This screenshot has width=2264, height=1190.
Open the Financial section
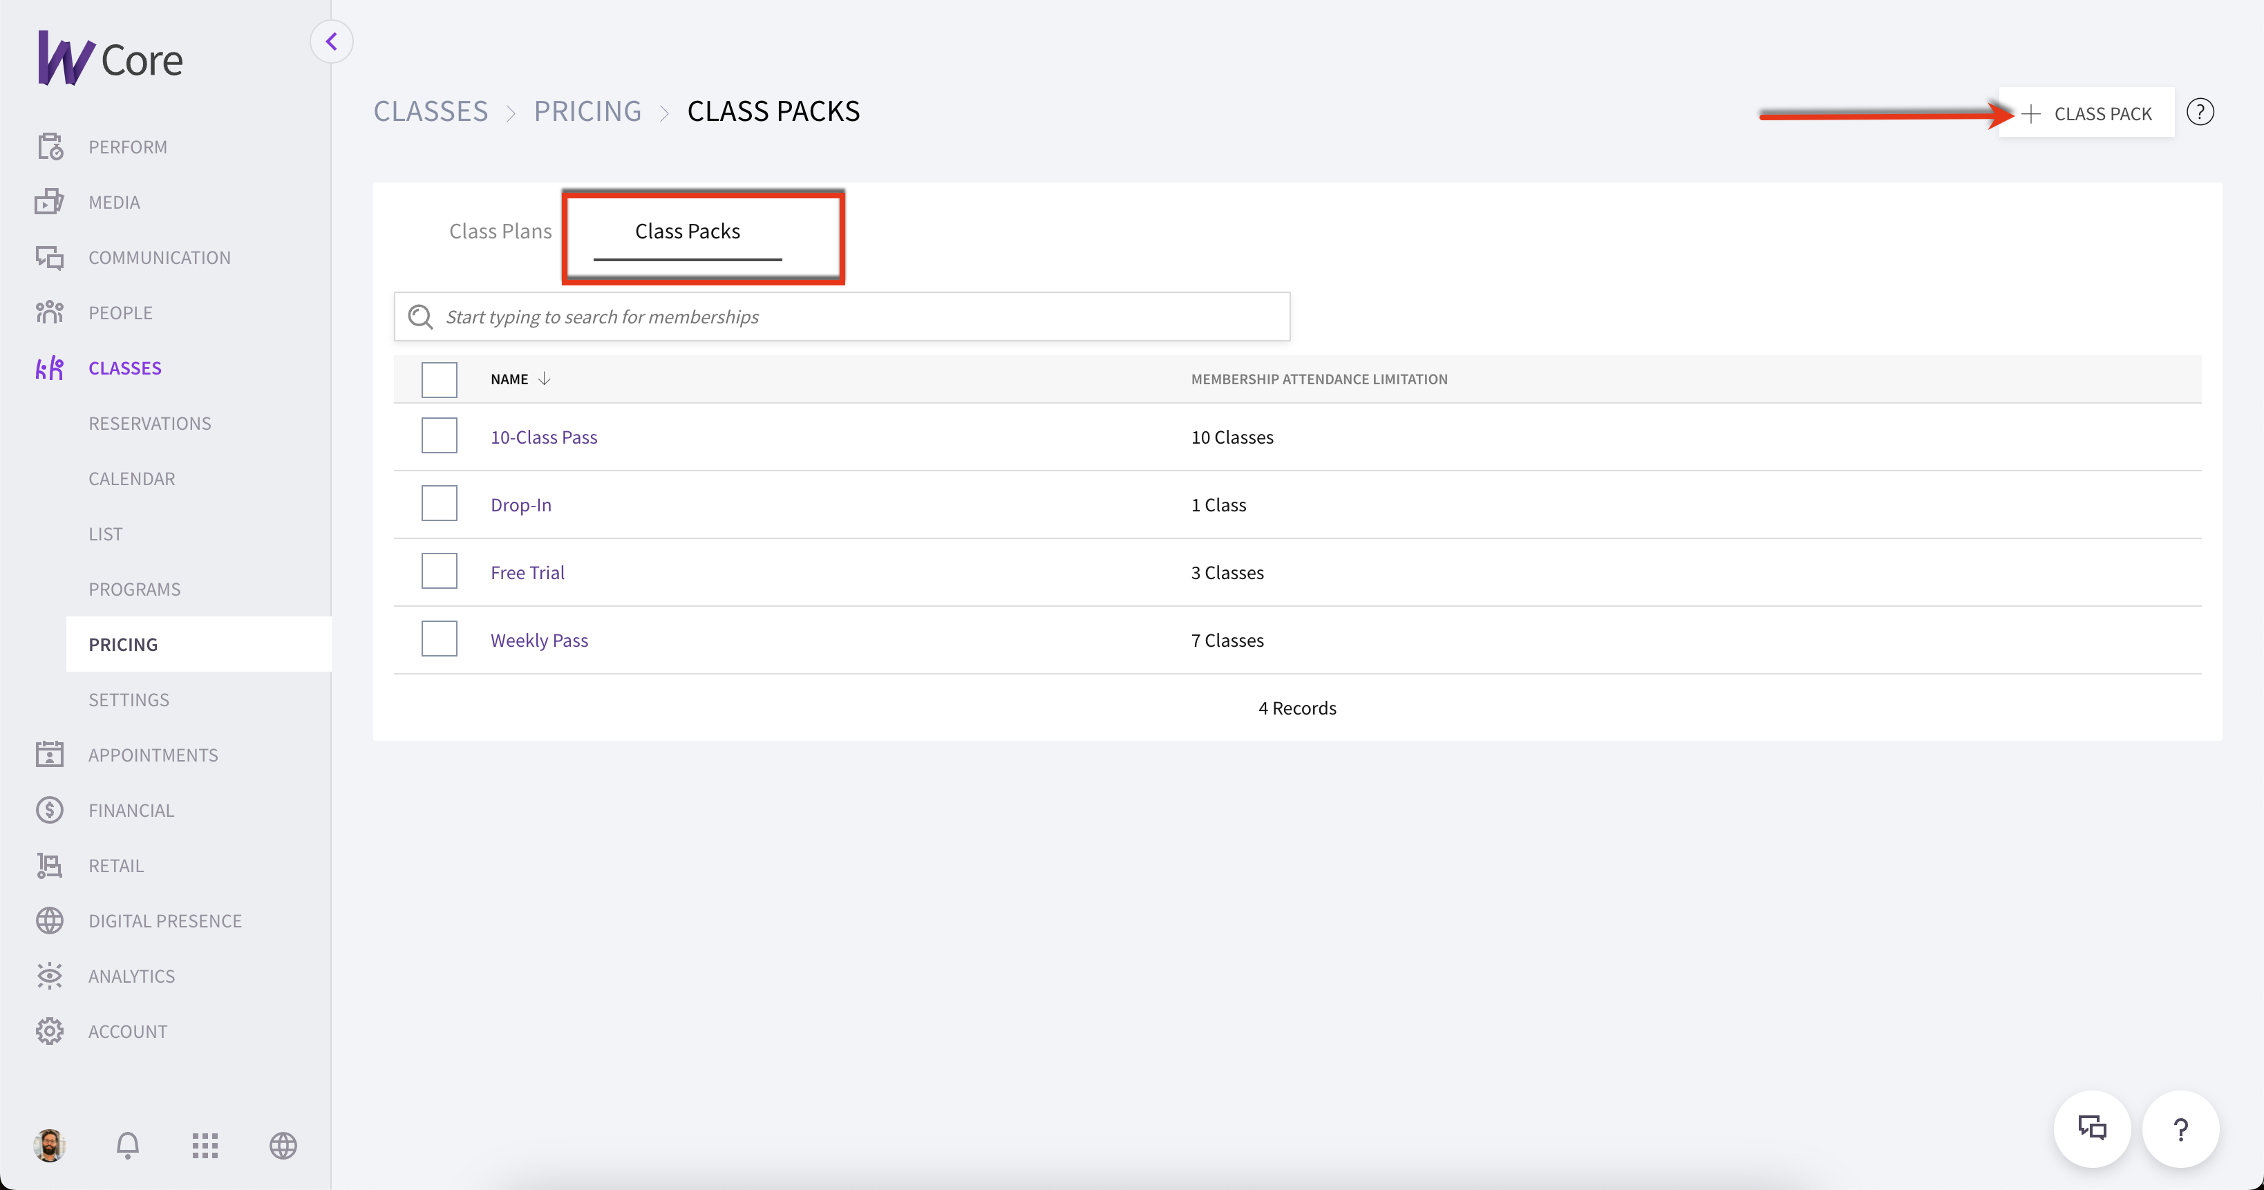click(x=132, y=809)
